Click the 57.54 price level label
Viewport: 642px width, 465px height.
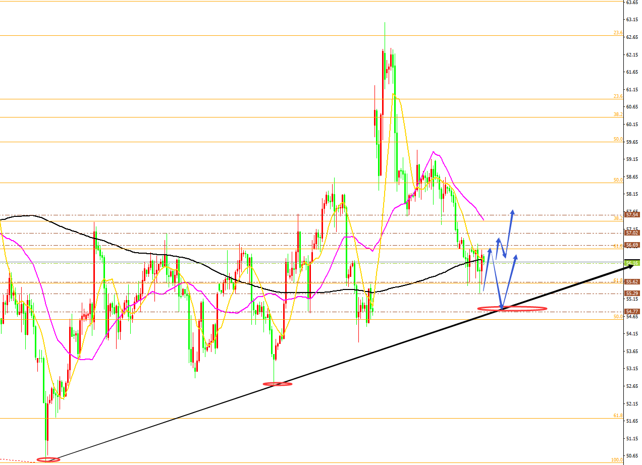pos(632,215)
